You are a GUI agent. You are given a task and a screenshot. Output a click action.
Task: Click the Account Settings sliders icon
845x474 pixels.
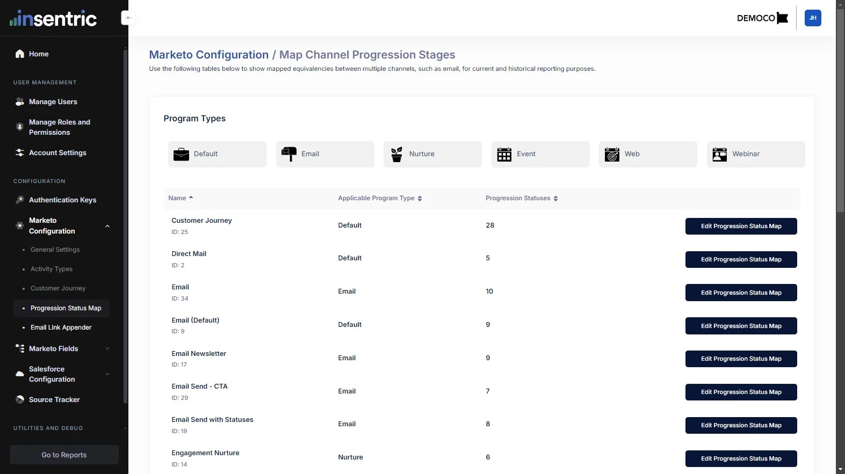20,152
